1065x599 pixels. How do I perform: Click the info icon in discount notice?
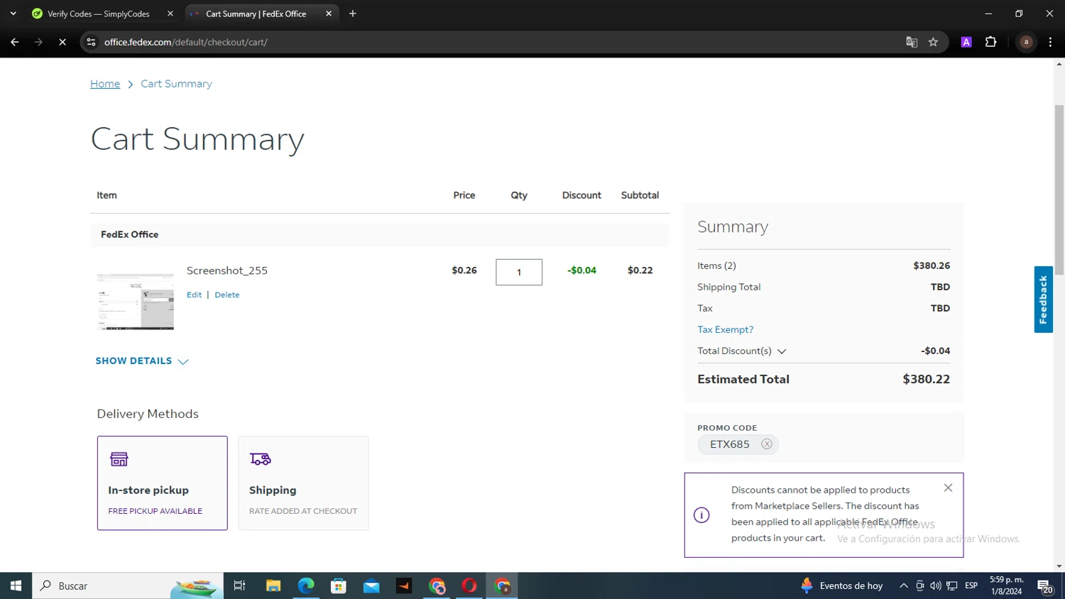pyautogui.click(x=701, y=515)
